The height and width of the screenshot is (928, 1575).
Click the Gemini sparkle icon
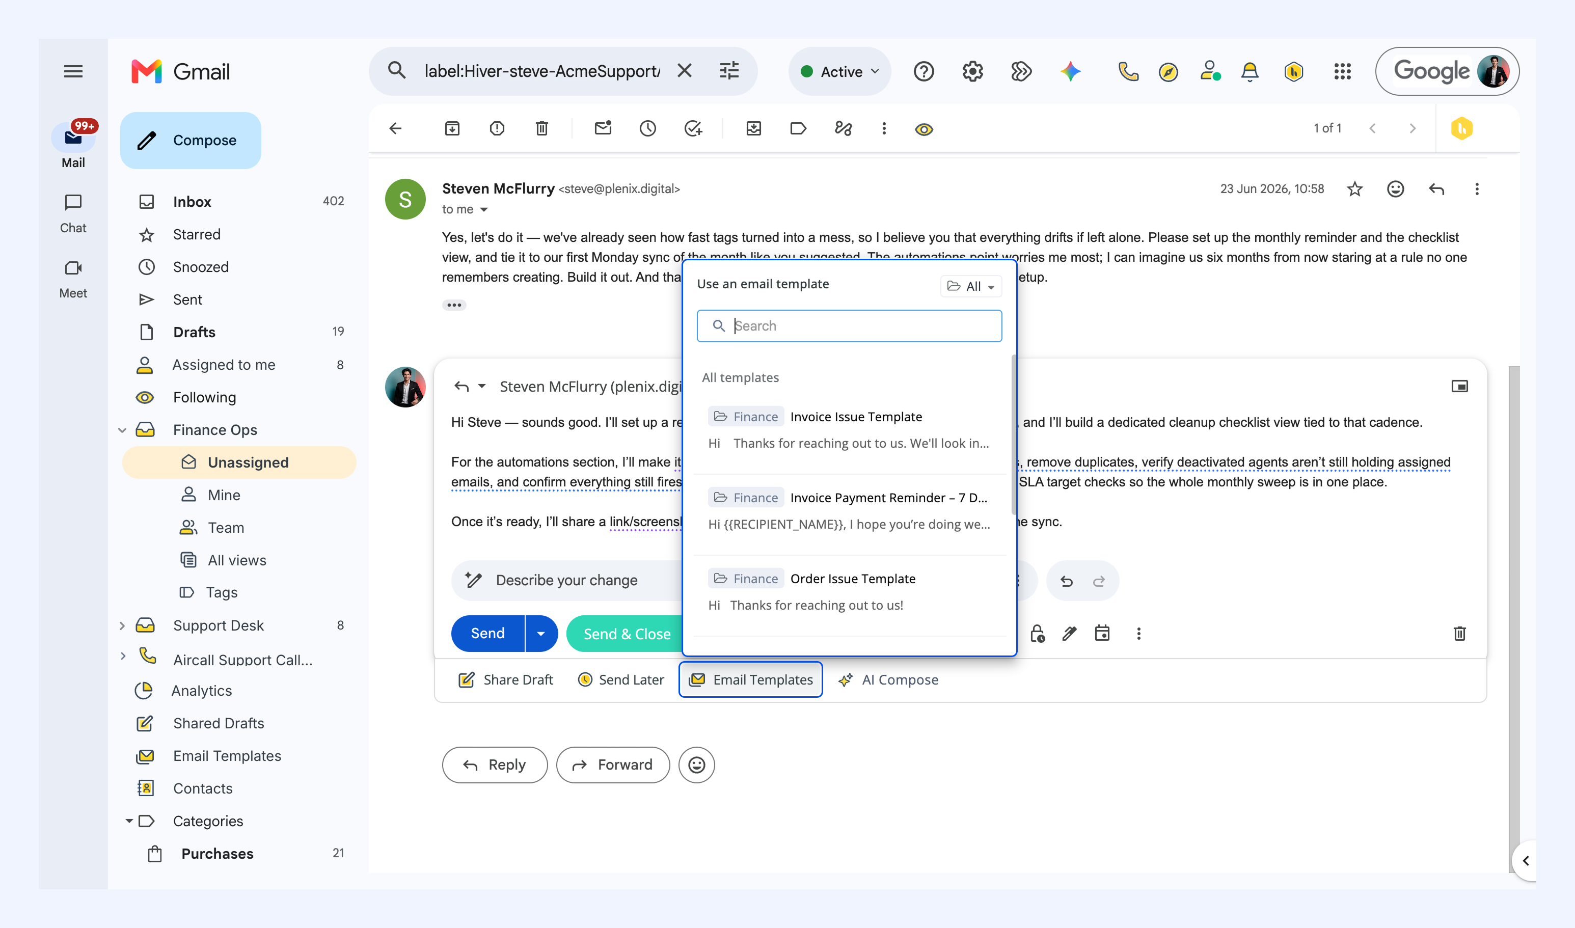tap(1070, 72)
